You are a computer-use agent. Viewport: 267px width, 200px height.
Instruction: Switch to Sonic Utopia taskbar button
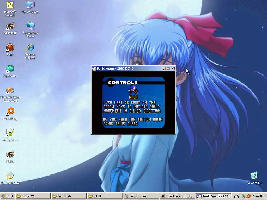click(177, 196)
